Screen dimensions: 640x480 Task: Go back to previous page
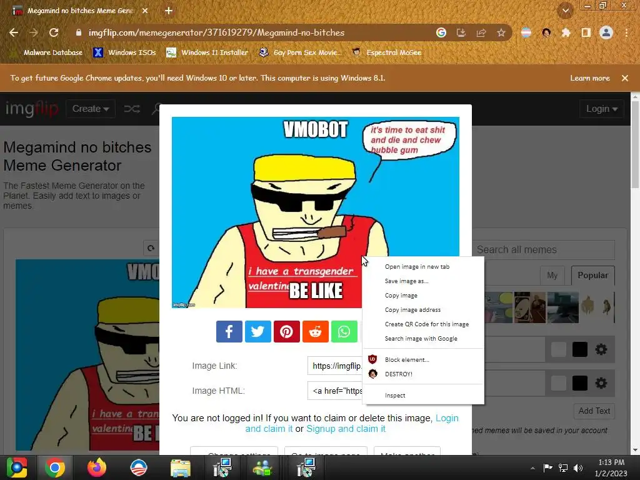[14, 32]
